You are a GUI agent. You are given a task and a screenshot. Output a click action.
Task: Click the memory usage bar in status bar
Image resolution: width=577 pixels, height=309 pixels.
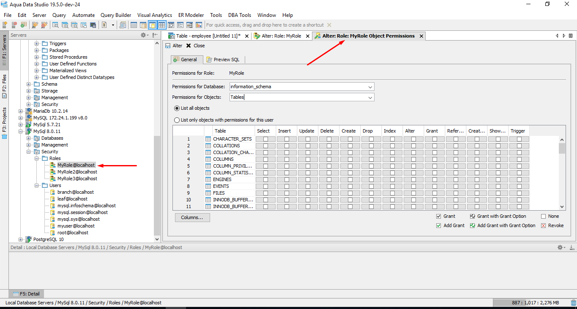click(x=531, y=303)
